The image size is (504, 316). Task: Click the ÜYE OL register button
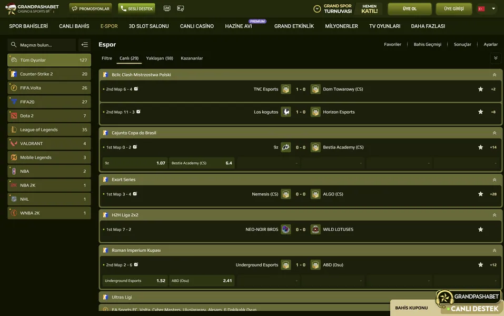pos(409,9)
